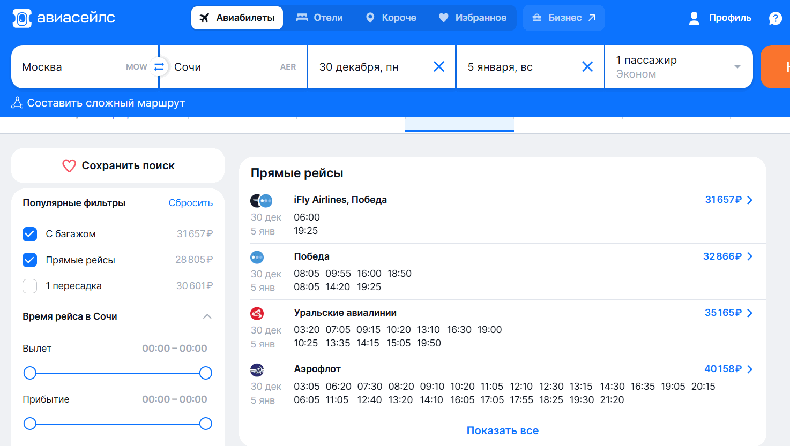Open the 32 866₽ Победа offer

(722, 256)
